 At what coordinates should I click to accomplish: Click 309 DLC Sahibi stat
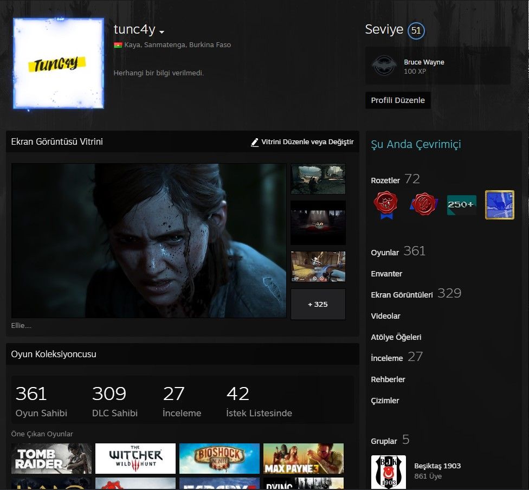pos(115,402)
